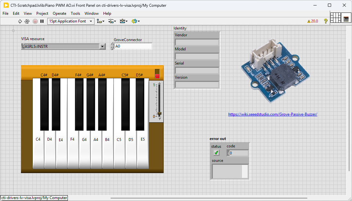
Task: Open the Context Help question mark
Action: (x=326, y=21)
